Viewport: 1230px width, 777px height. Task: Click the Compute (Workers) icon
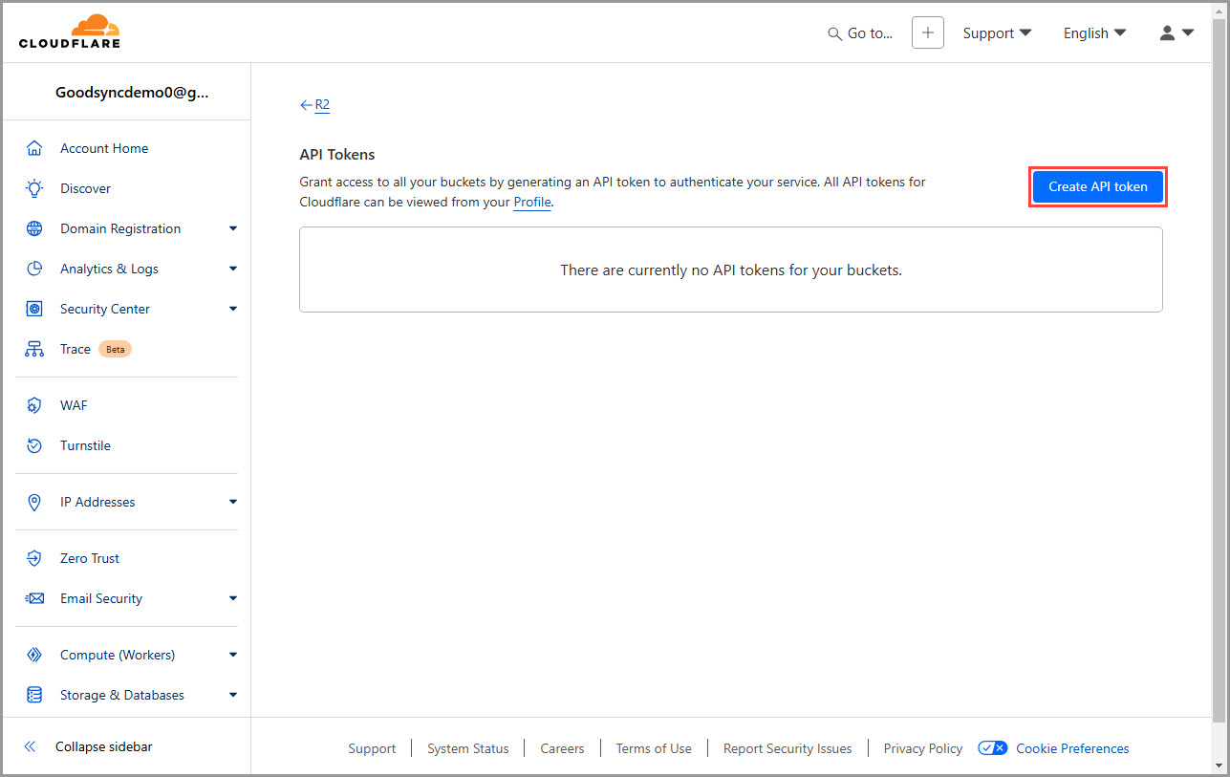[x=34, y=655]
